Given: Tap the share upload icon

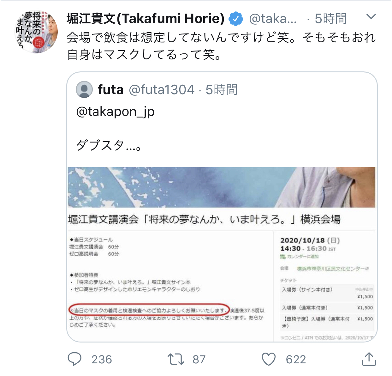Looking at the screenshot, I should point(369,359).
